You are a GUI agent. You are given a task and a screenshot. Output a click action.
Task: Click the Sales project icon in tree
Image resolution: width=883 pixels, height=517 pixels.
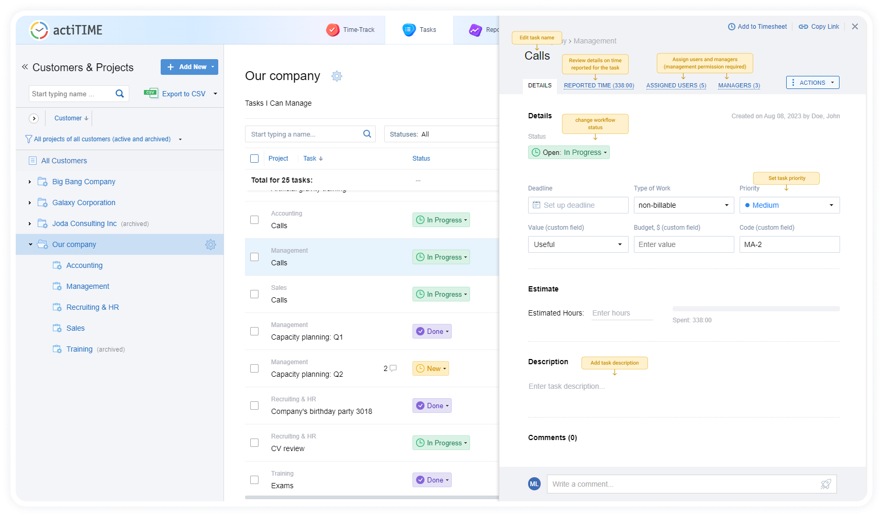point(57,328)
